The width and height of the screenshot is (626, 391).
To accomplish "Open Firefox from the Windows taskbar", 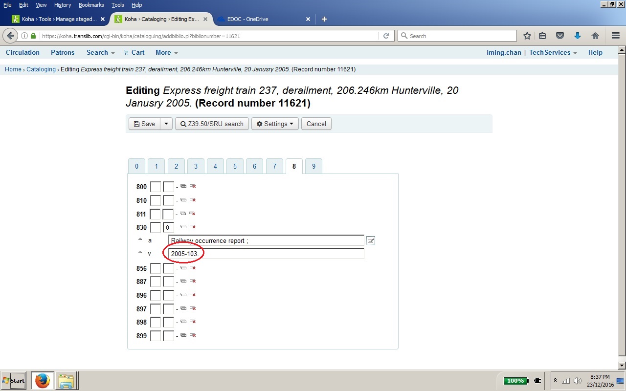I will tap(43, 380).
